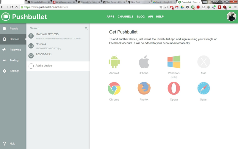Click the browser back arrow
Screen dimensions: 238x149
pyautogui.click(x=2, y=7)
